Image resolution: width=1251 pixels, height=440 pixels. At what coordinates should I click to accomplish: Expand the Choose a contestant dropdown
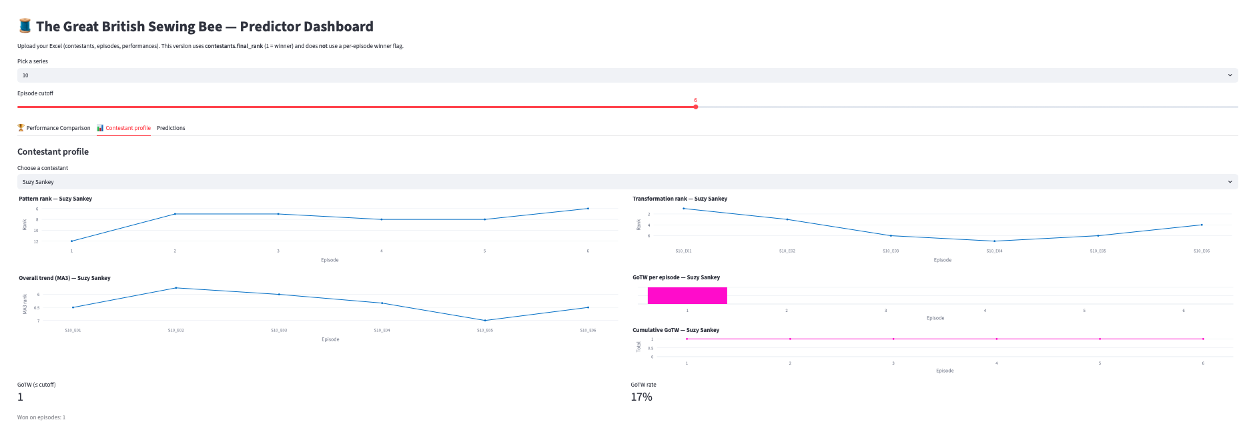627,182
